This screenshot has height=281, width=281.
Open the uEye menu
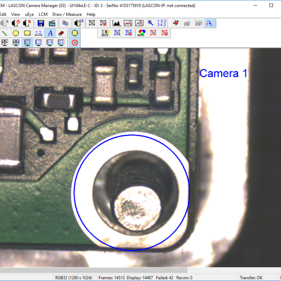[x=30, y=15]
